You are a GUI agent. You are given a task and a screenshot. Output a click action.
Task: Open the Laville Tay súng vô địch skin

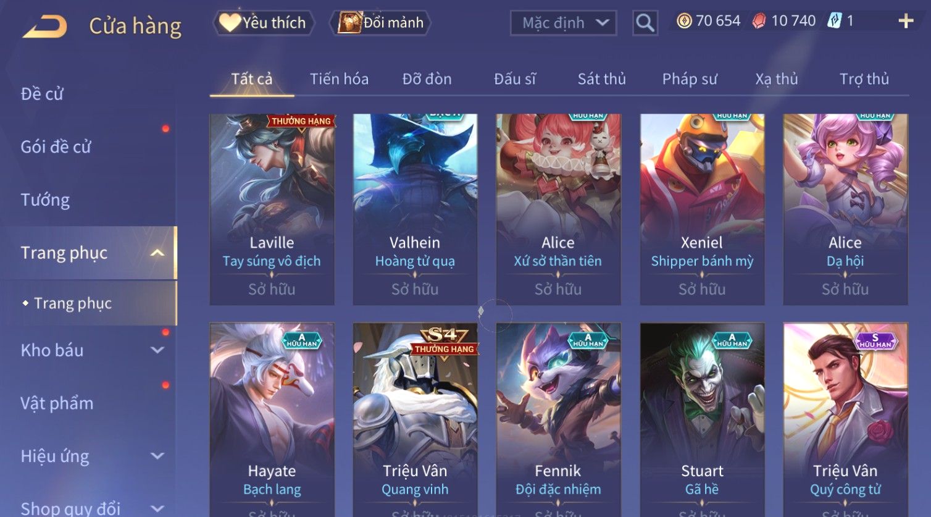272,209
